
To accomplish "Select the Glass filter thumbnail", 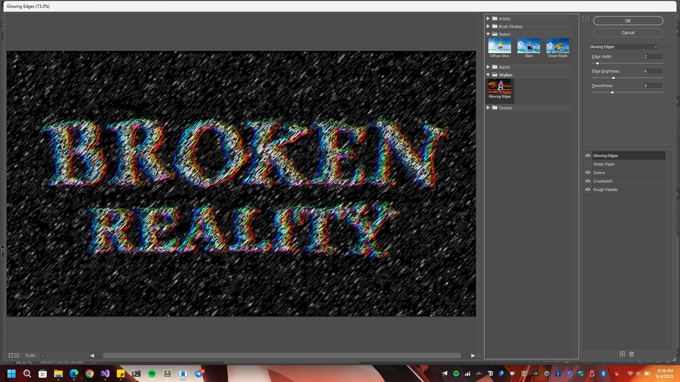I will click(x=528, y=46).
